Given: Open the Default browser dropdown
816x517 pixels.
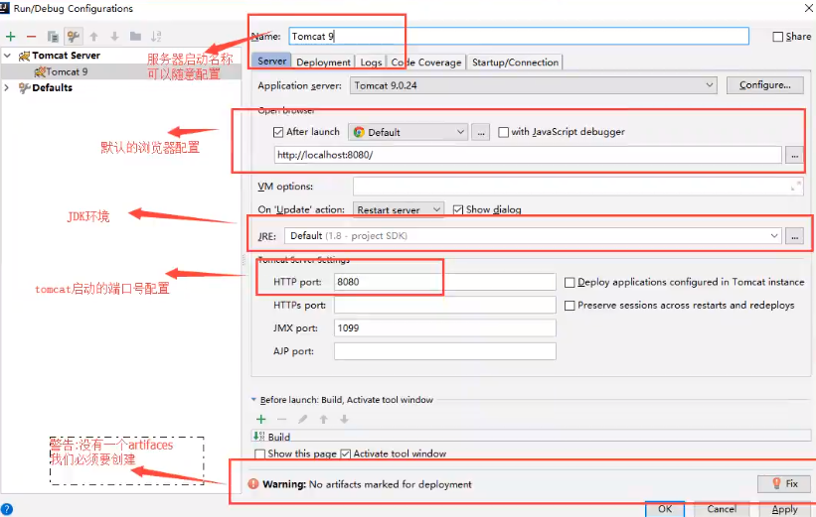Looking at the screenshot, I should pyautogui.click(x=408, y=132).
